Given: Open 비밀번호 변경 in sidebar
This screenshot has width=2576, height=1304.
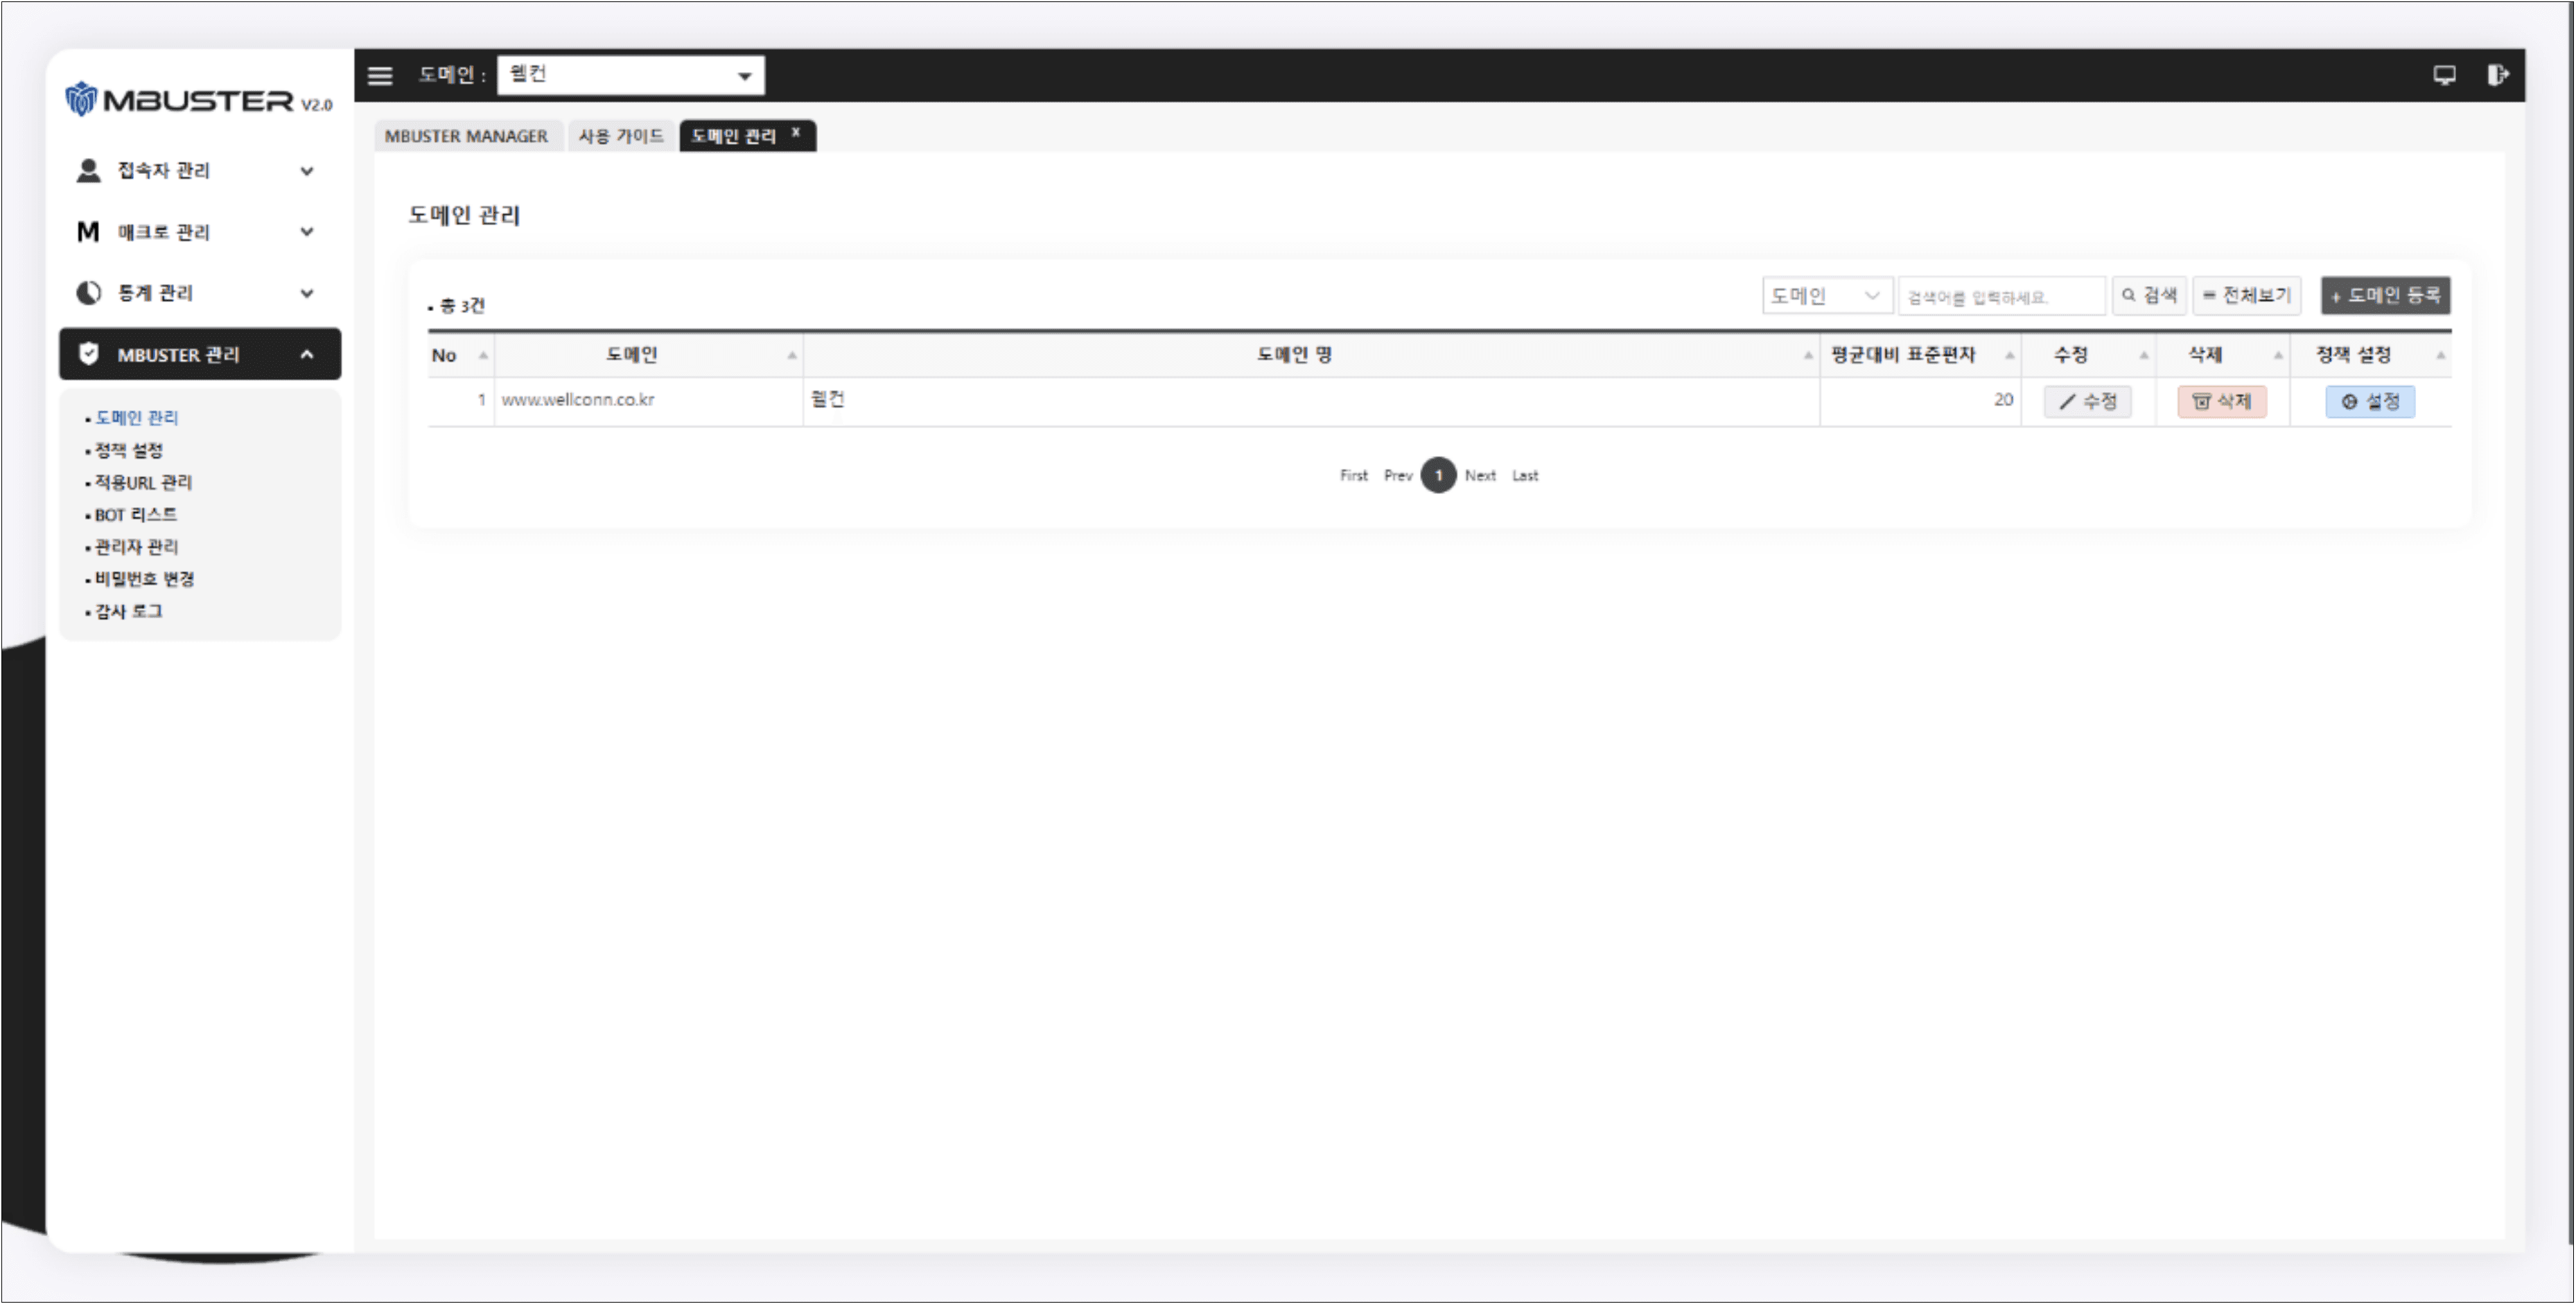Looking at the screenshot, I should pyautogui.click(x=145, y=578).
